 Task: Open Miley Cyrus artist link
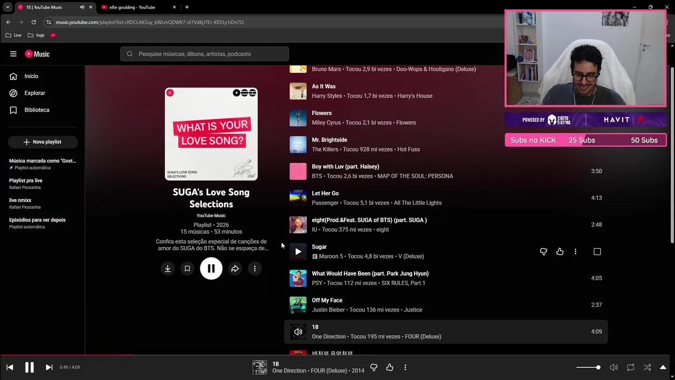click(x=326, y=122)
